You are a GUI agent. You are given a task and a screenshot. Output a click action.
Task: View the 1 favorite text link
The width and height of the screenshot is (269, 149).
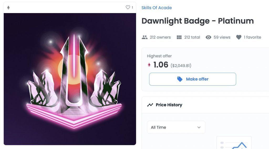252,37
